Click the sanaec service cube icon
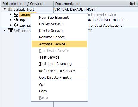Image resolution: width=138 pixels, height=107 pixels. click(x=16, y=15)
